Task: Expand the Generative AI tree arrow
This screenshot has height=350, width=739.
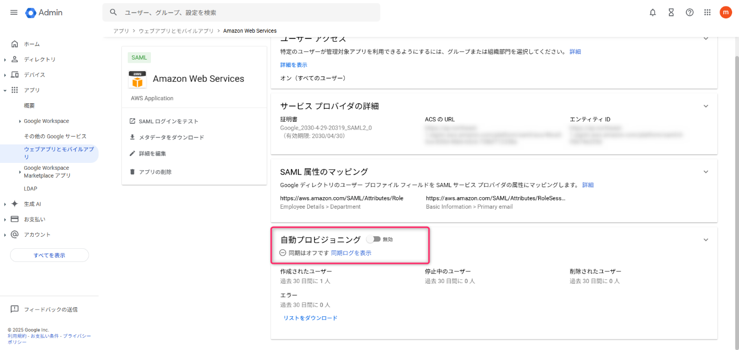Action: coord(5,204)
